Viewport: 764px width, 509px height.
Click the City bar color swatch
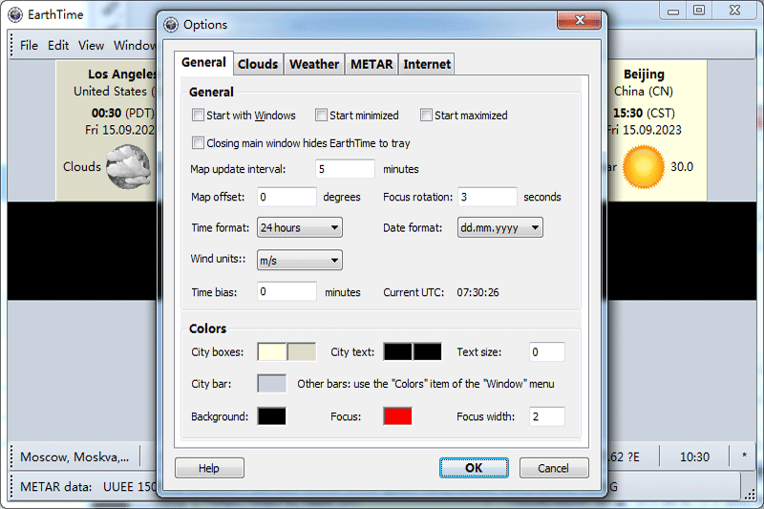[x=271, y=384]
